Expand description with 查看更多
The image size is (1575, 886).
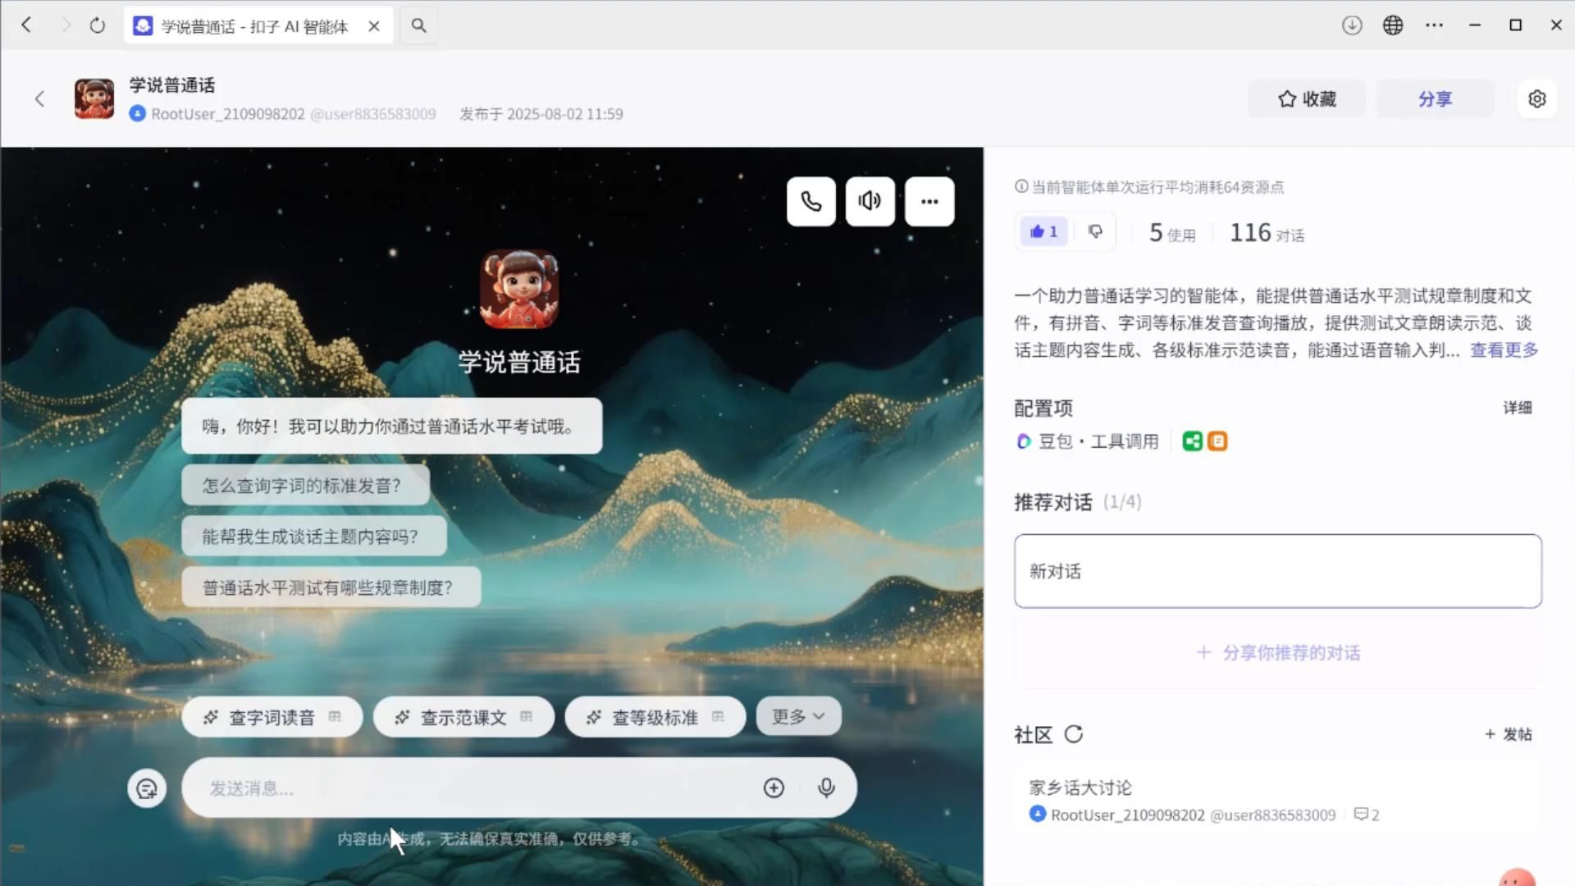1504,350
